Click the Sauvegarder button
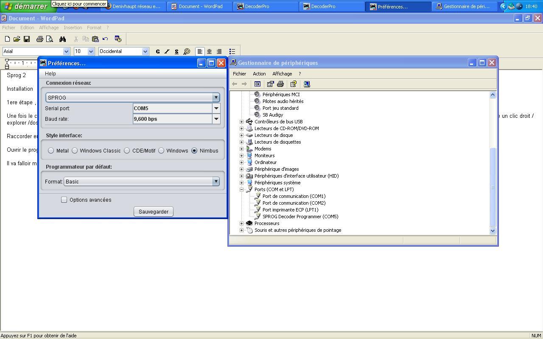 154,211
